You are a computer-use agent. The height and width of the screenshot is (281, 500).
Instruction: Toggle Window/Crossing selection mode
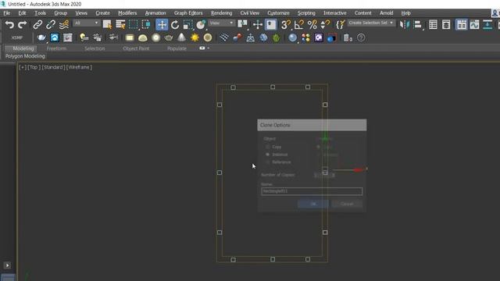[146, 24]
